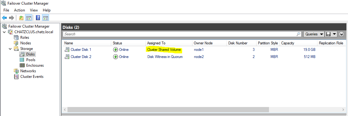The height and width of the screenshot is (116, 348).
Task: Click the Save query floppy disk icon
Action: pyautogui.click(x=328, y=34)
